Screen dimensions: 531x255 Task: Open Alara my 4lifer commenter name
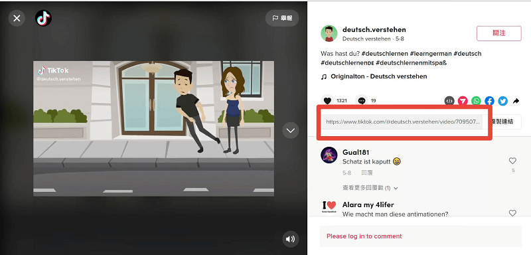coord(368,205)
